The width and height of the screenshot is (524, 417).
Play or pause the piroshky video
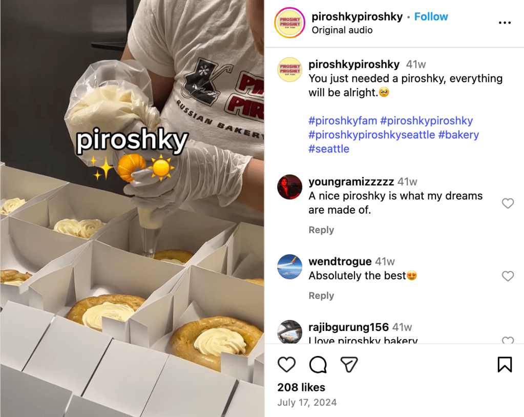tap(132, 209)
